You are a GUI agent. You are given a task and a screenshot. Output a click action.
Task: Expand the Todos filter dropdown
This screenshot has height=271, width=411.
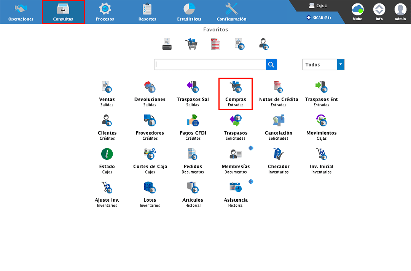341,65
